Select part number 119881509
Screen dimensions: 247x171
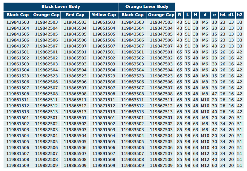18,166
